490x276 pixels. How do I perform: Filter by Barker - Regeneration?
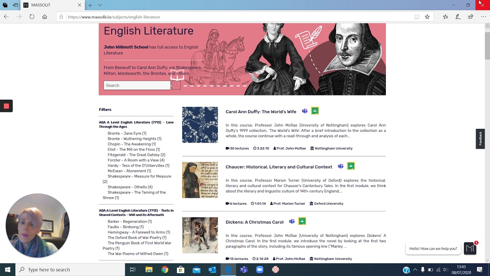click(x=130, y=222)
